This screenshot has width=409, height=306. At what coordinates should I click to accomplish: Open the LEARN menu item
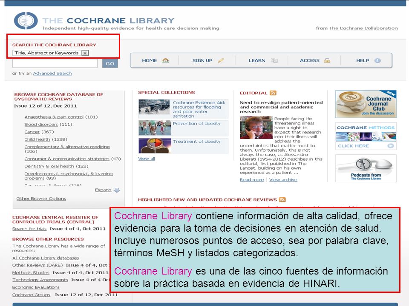click(x=257, y=60)
